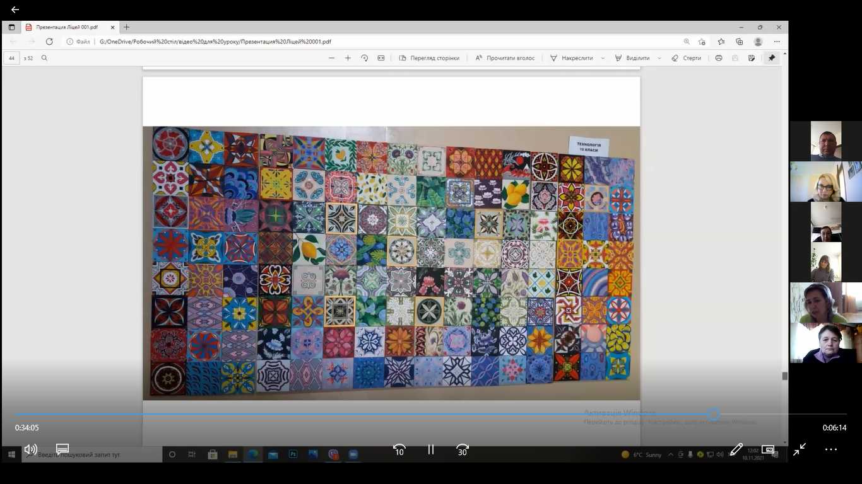Click the Накреслити draw tool
The width and height of the screenshot is (862, 484).
[x=571, y=58]
